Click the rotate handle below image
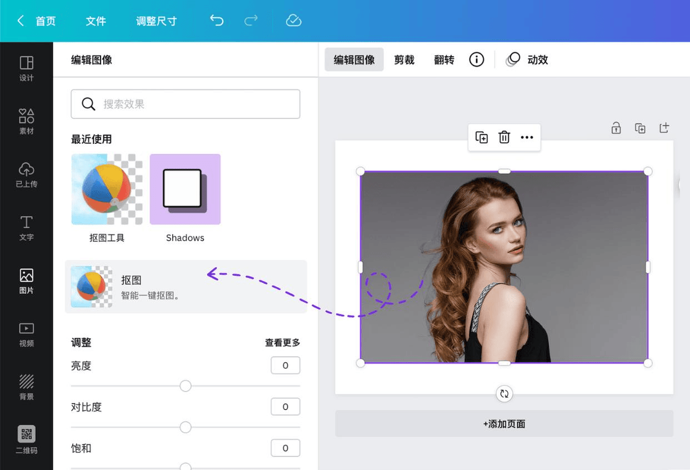 [x=504, y=394]
